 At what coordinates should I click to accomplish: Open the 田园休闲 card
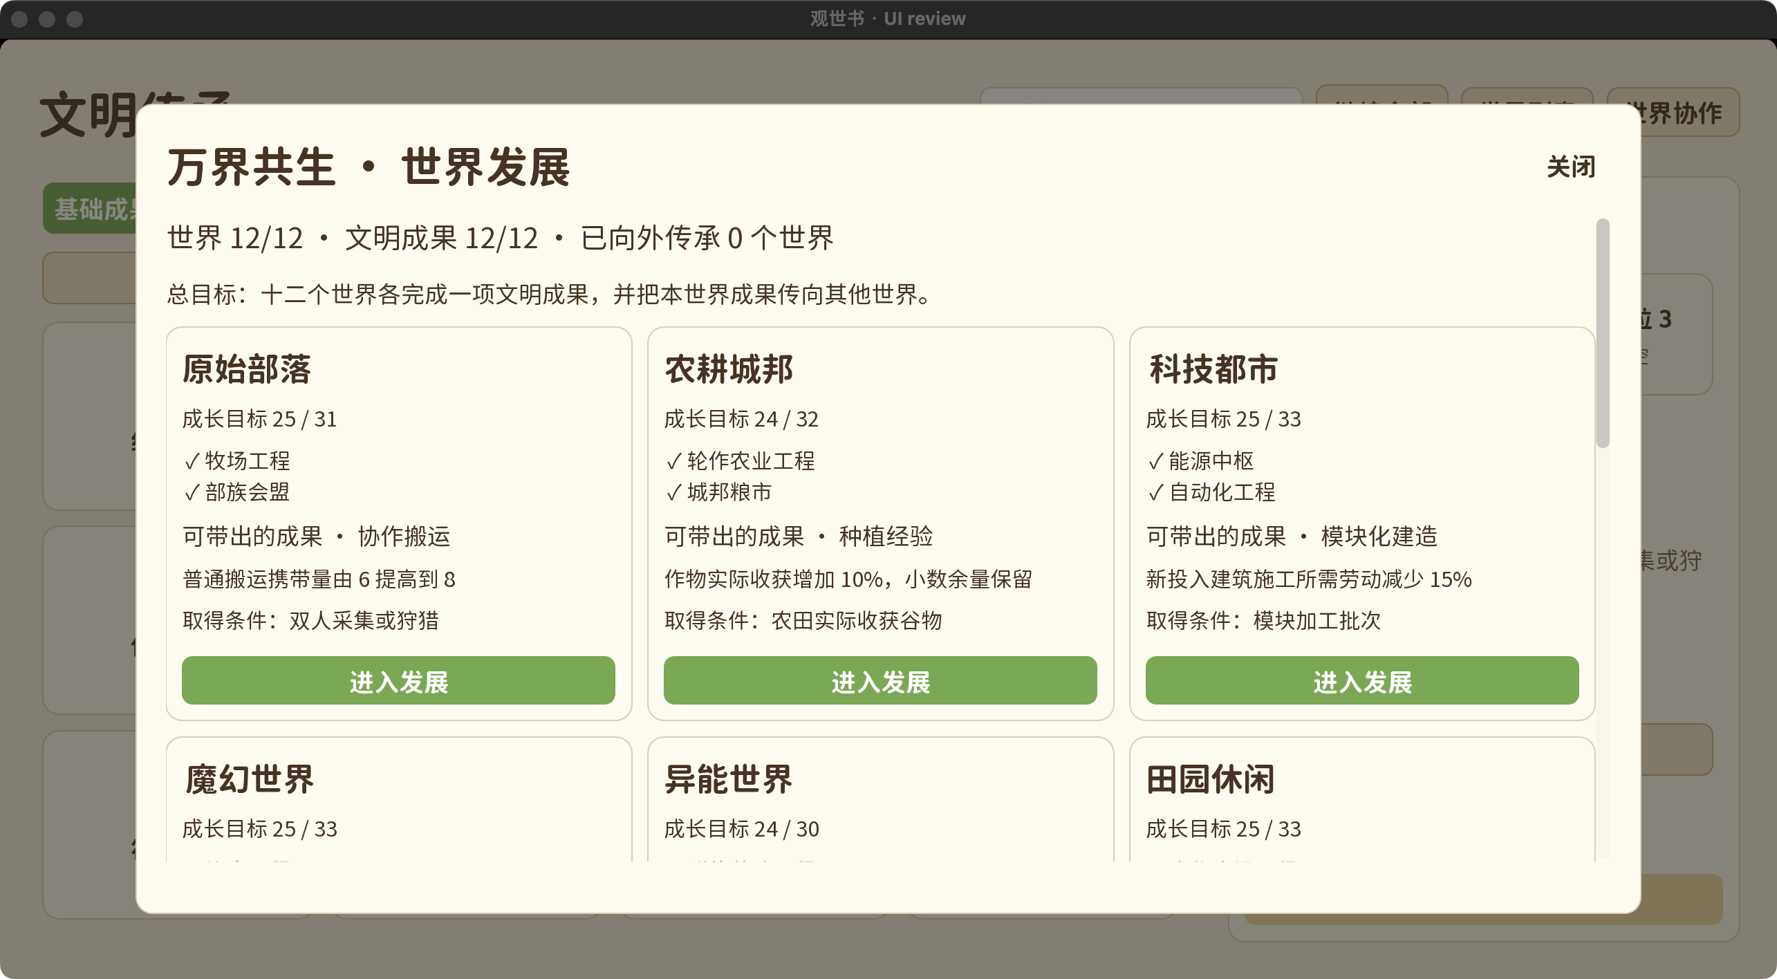pyautogui.click(x=1362, y=799)
